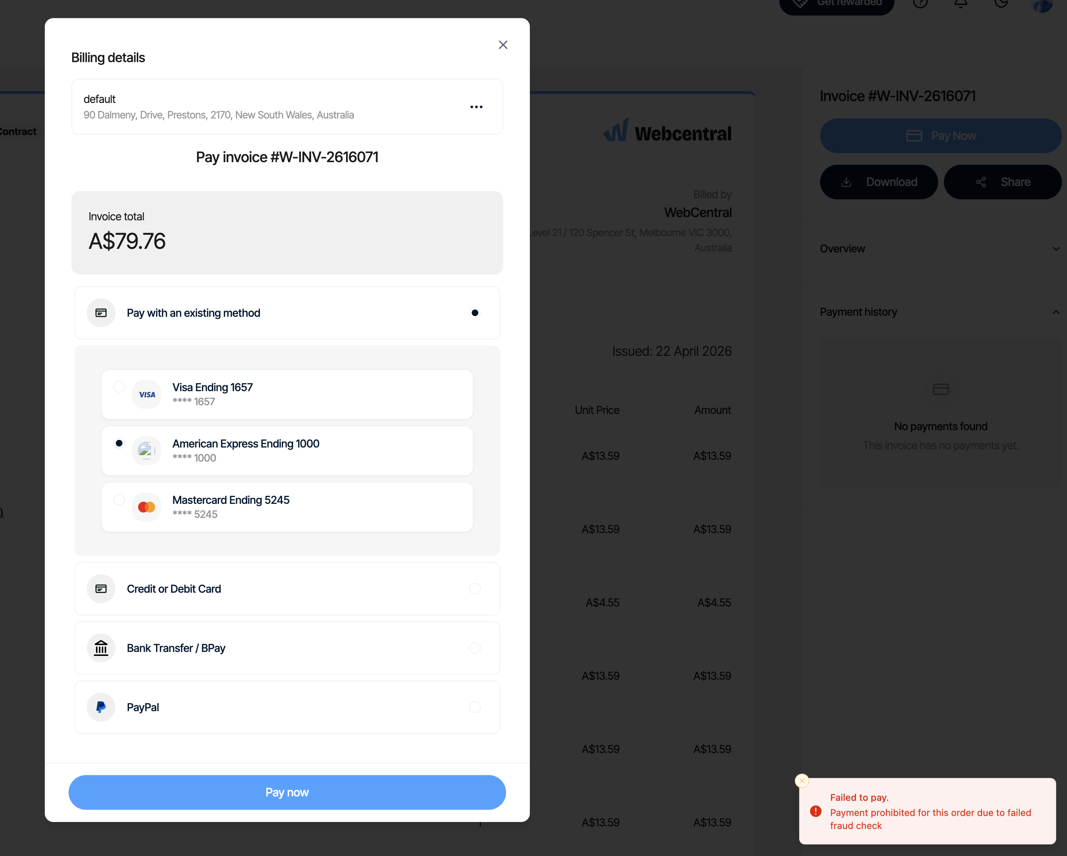Open the three-dot menu on the default address
This screenshot has height=856, width=1067.
476,107
